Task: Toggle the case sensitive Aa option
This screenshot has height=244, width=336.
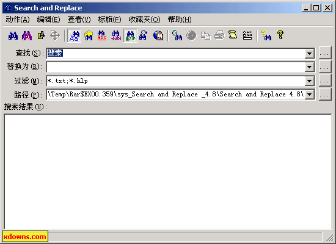Action: [74, 35]
